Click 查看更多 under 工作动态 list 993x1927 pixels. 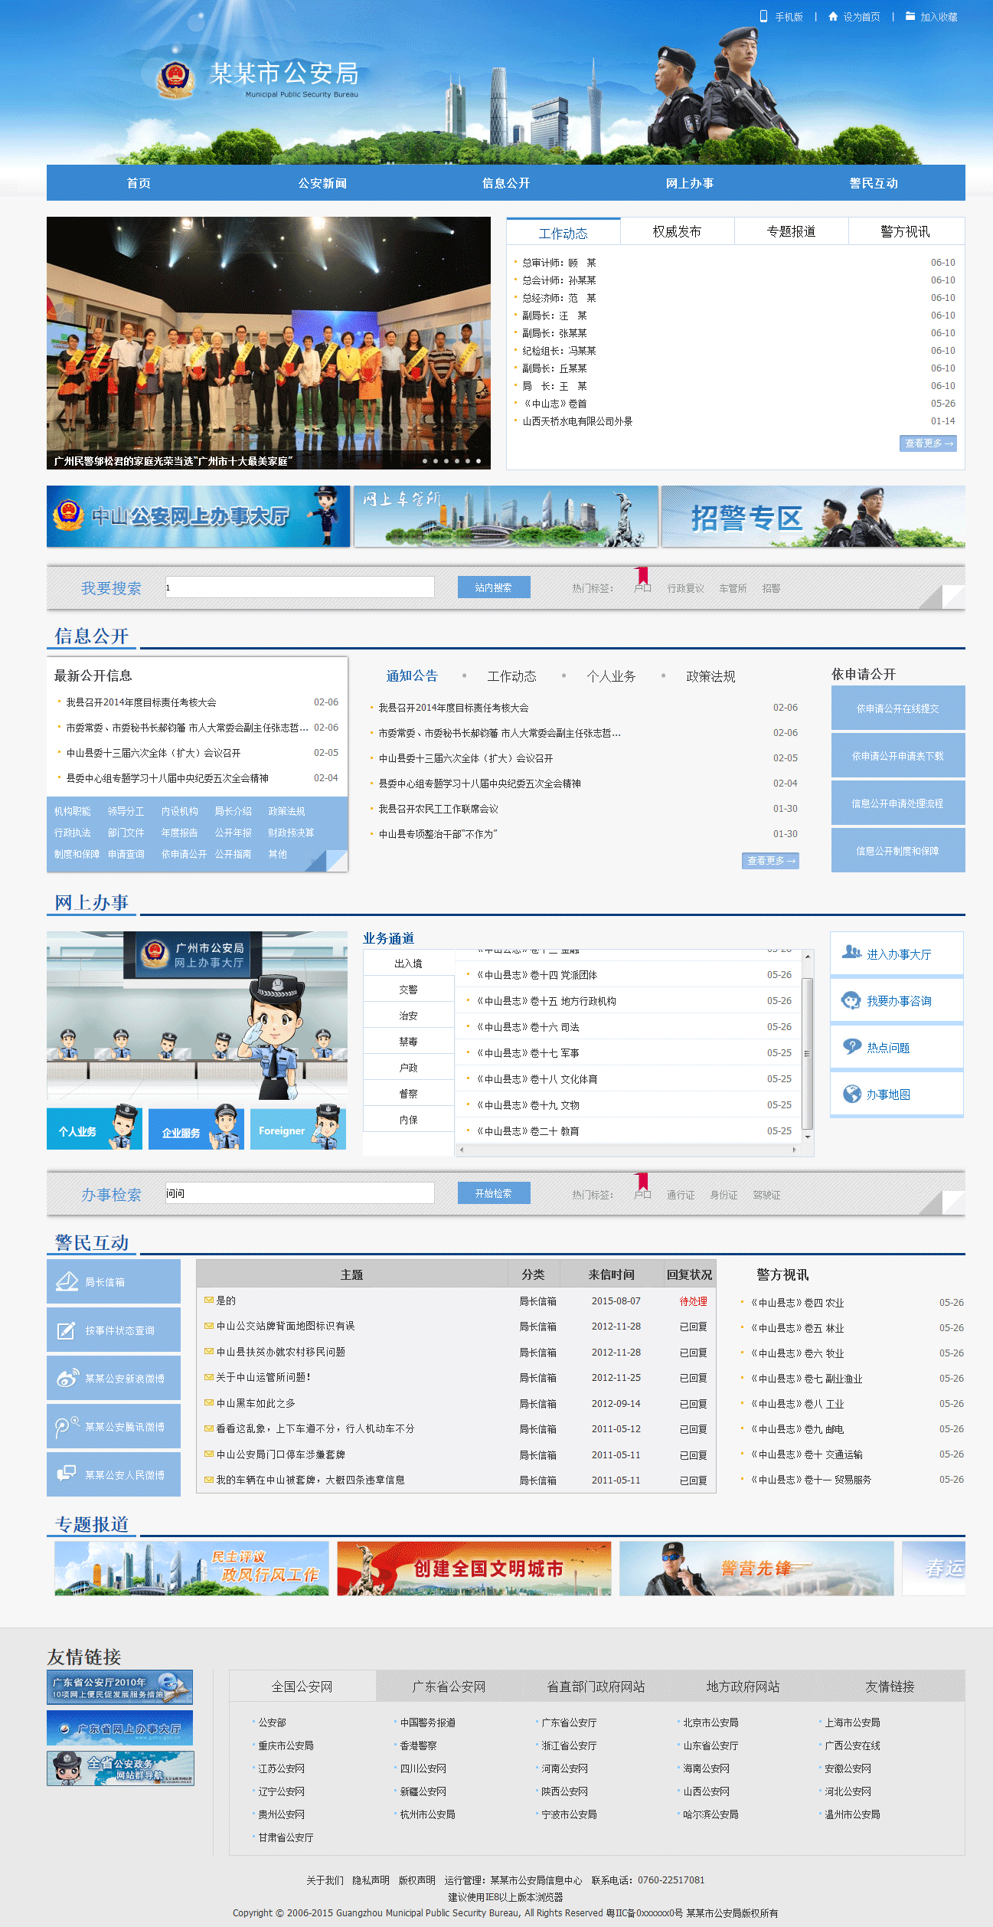tap(928, 443)
